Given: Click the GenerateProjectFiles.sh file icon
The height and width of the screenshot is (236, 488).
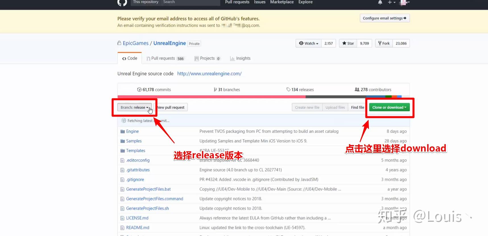Looking at the screenshot, I should click(123, 209).
